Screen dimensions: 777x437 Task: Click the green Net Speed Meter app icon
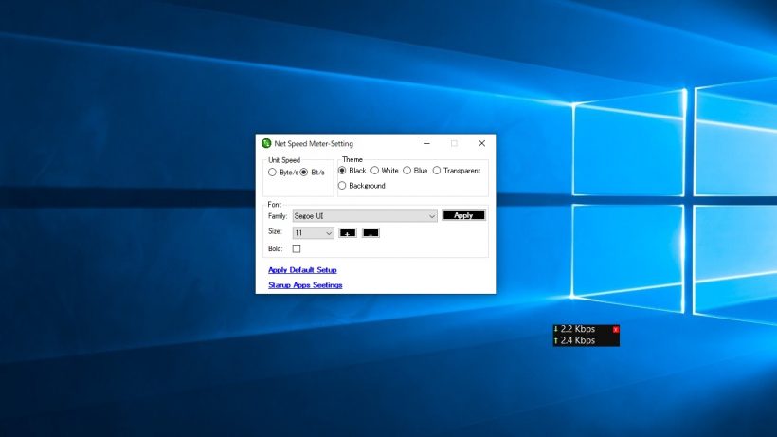tap(266, 143)
